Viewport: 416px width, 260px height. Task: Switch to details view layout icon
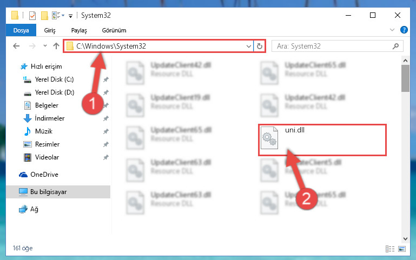point(390,249)
